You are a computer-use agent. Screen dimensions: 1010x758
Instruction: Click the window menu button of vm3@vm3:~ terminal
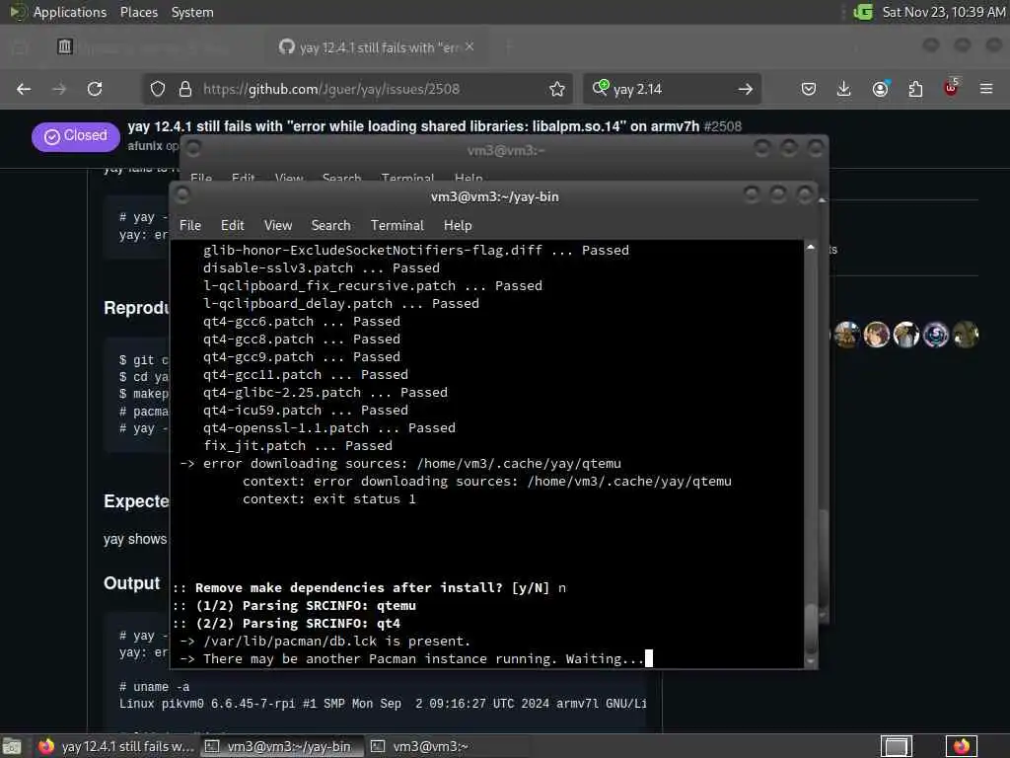click(x=193, y=148)
